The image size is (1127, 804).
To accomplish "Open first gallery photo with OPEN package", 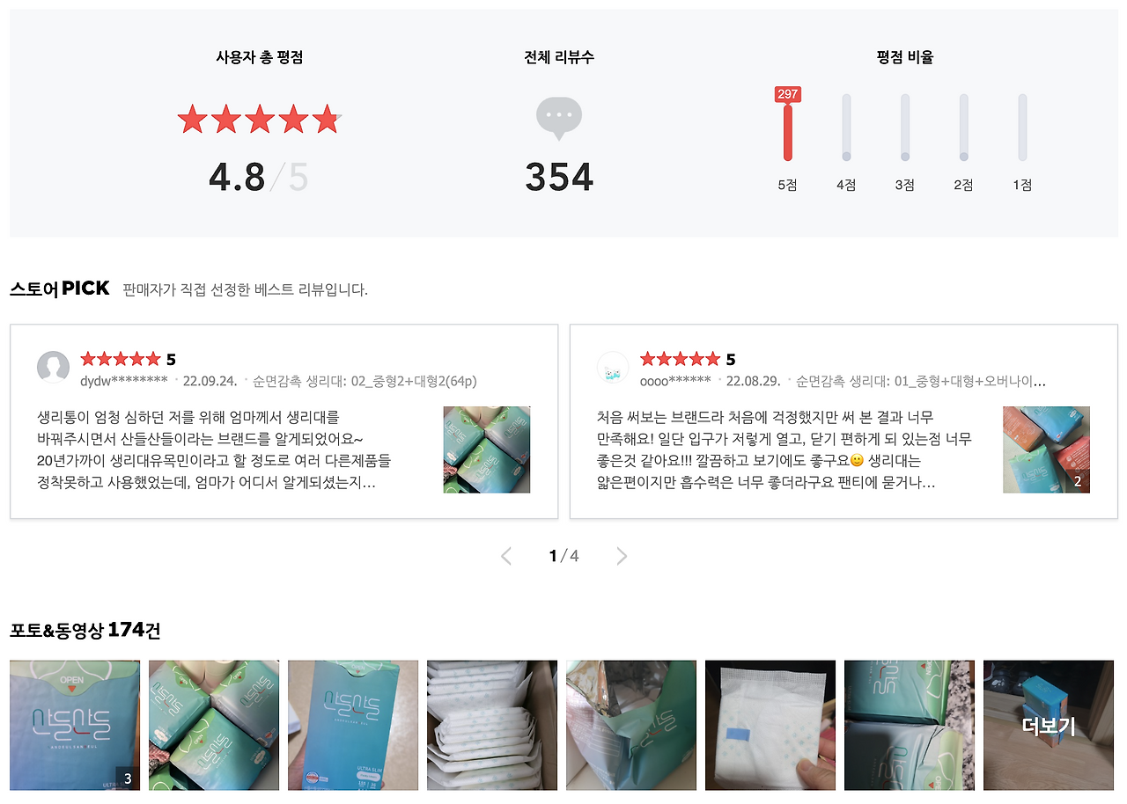I will [75, 726].
